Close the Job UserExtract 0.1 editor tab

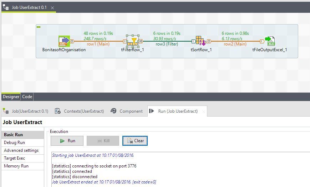coord(52,8)
